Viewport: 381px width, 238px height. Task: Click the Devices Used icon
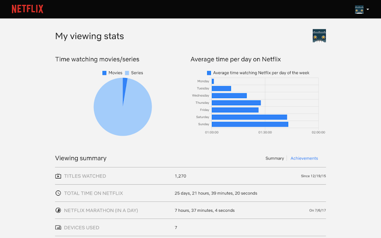[x=58, y=228]
